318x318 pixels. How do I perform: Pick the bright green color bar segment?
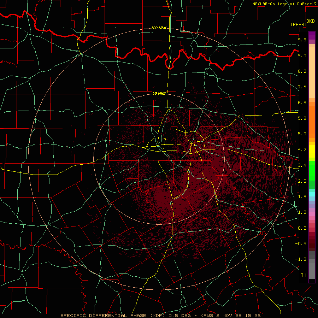point(312,170)
